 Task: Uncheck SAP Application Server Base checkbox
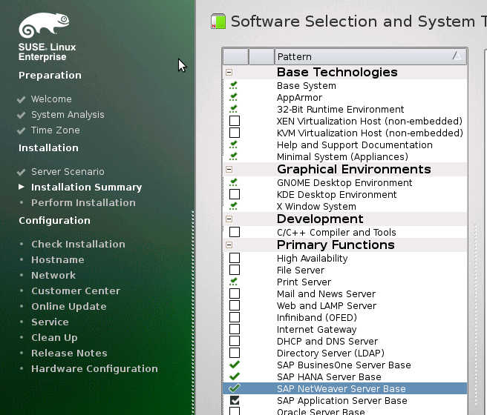tap(235, 400)
